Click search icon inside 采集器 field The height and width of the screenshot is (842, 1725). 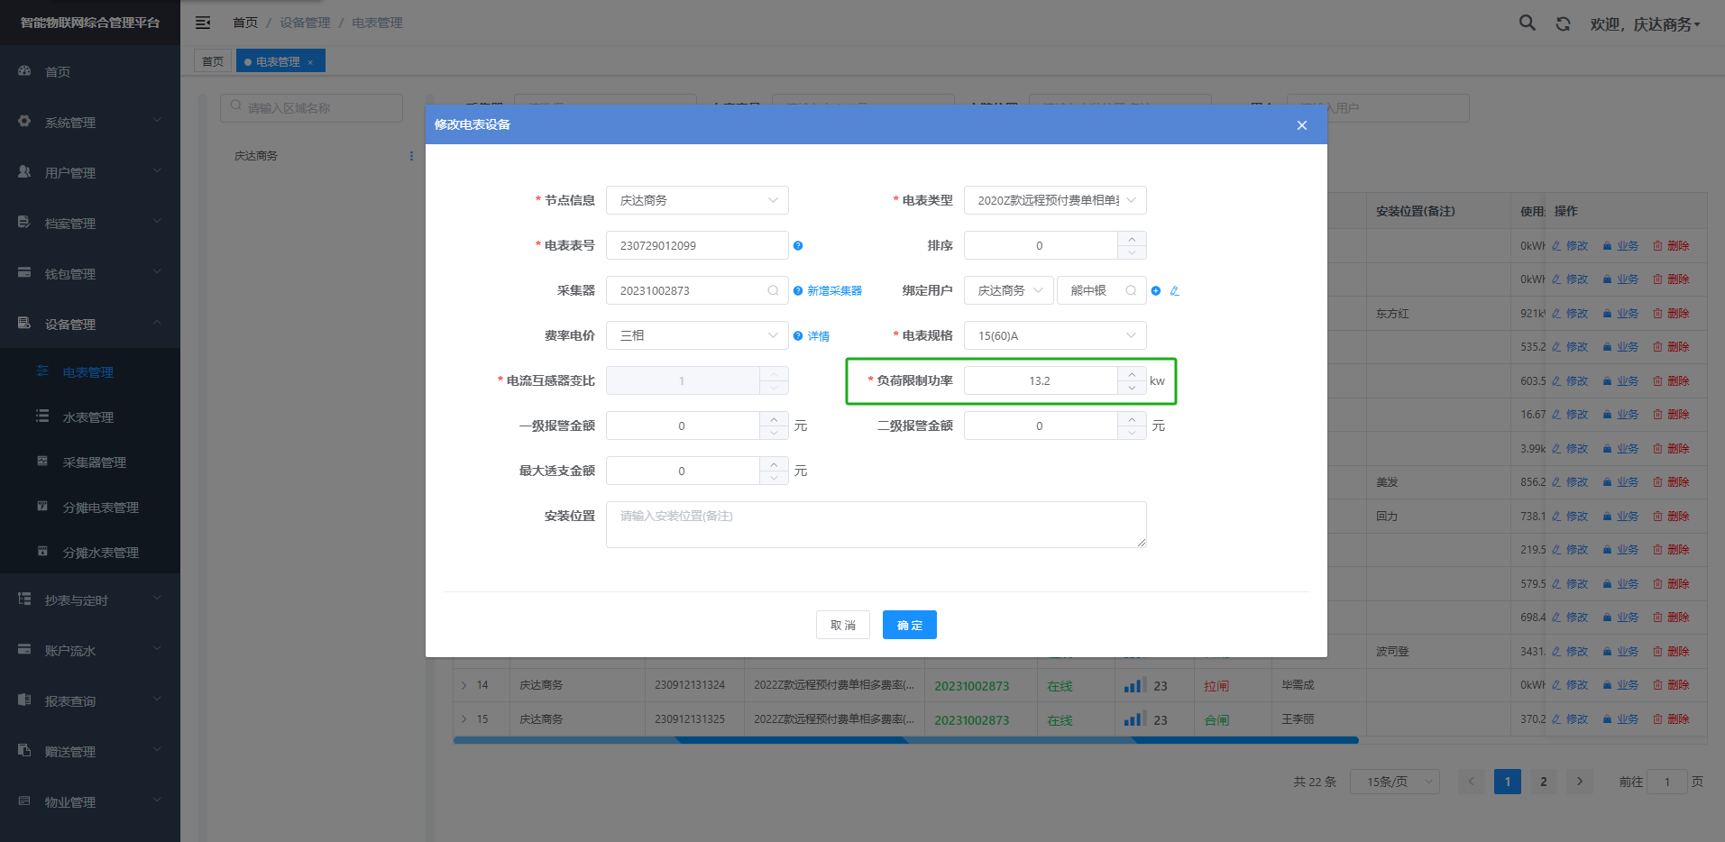click(x=773, y=290)
